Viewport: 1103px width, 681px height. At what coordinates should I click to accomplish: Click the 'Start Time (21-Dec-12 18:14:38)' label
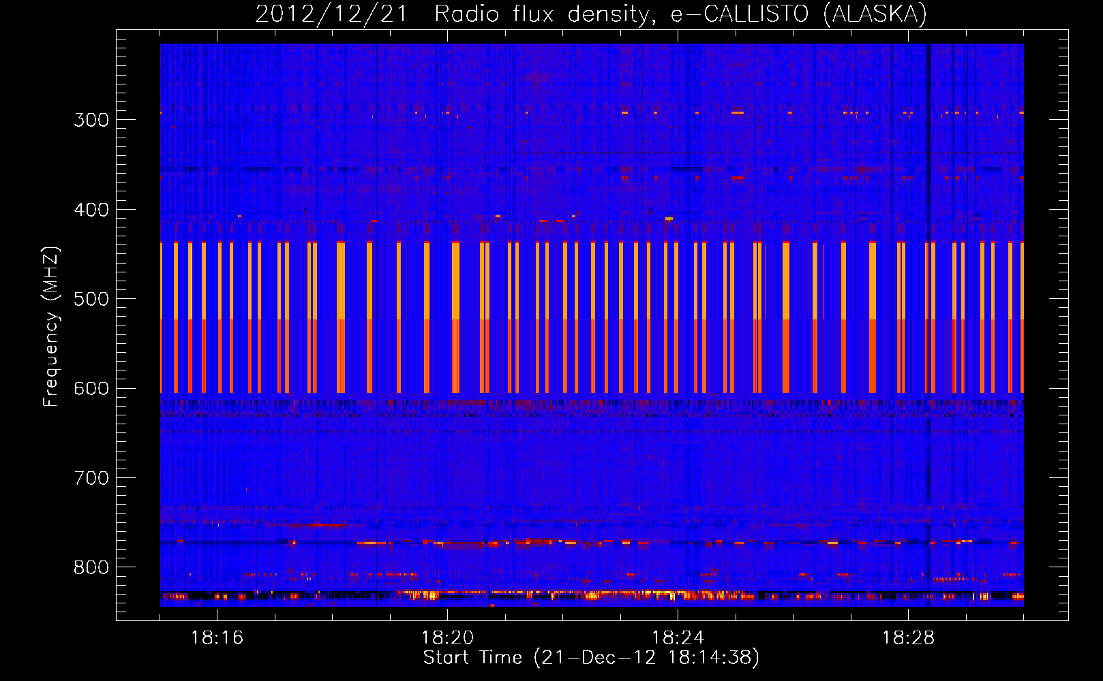tap(591, 658)
